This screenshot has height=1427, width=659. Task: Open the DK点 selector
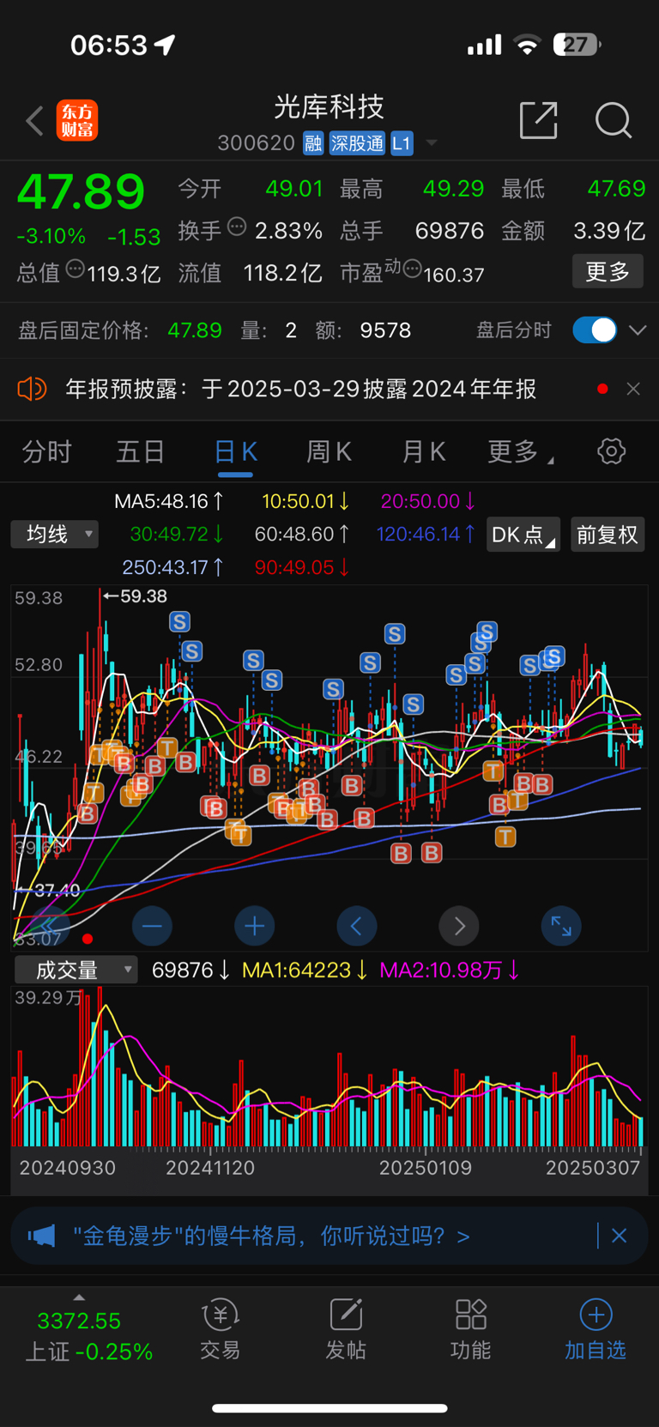coord(523,535)
